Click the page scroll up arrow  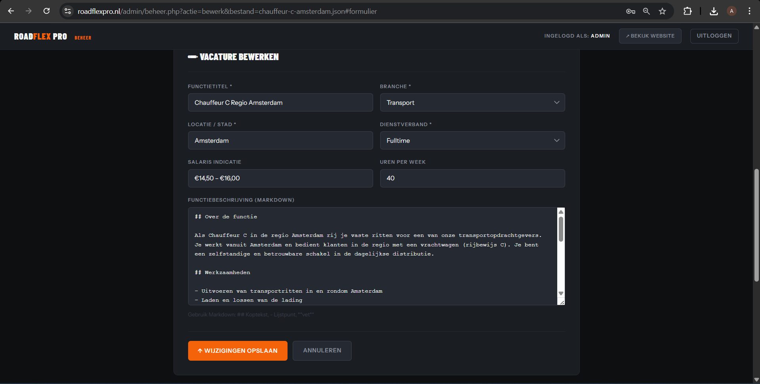[756, 27]
